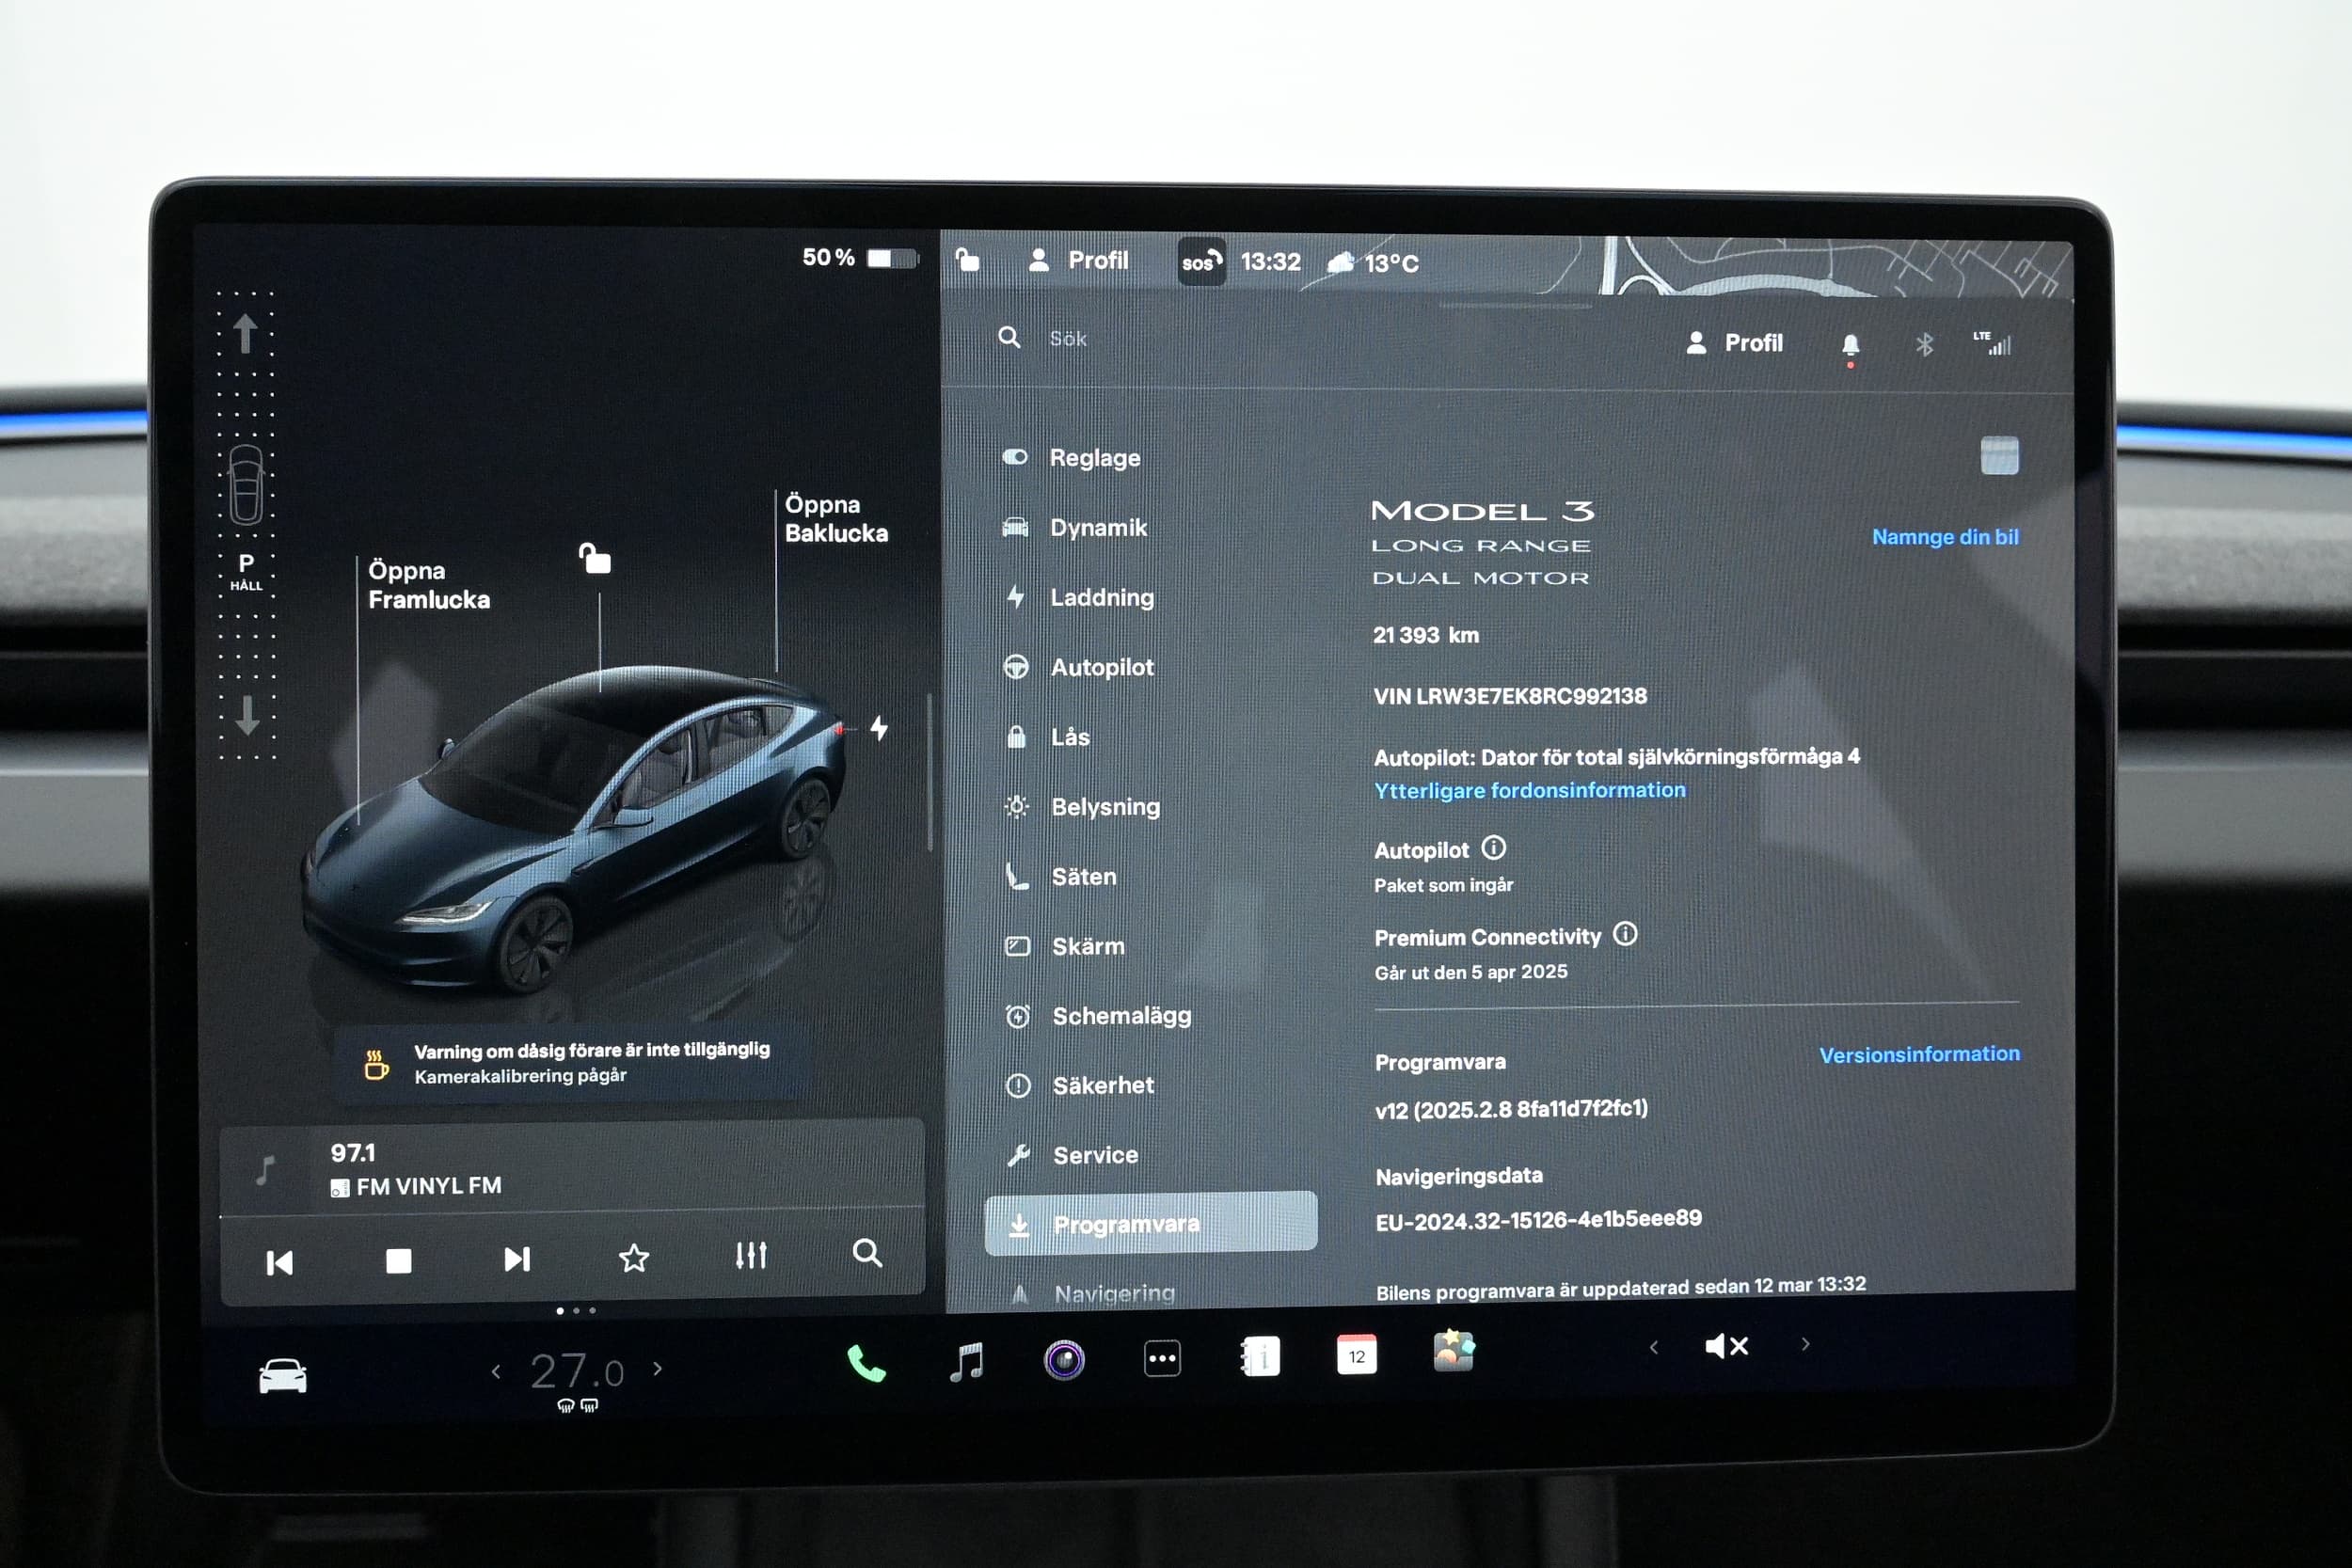Screen dimensions: 2352x1568
Task: Tap the car controls icon
Action: click(x=283, y=1376)
